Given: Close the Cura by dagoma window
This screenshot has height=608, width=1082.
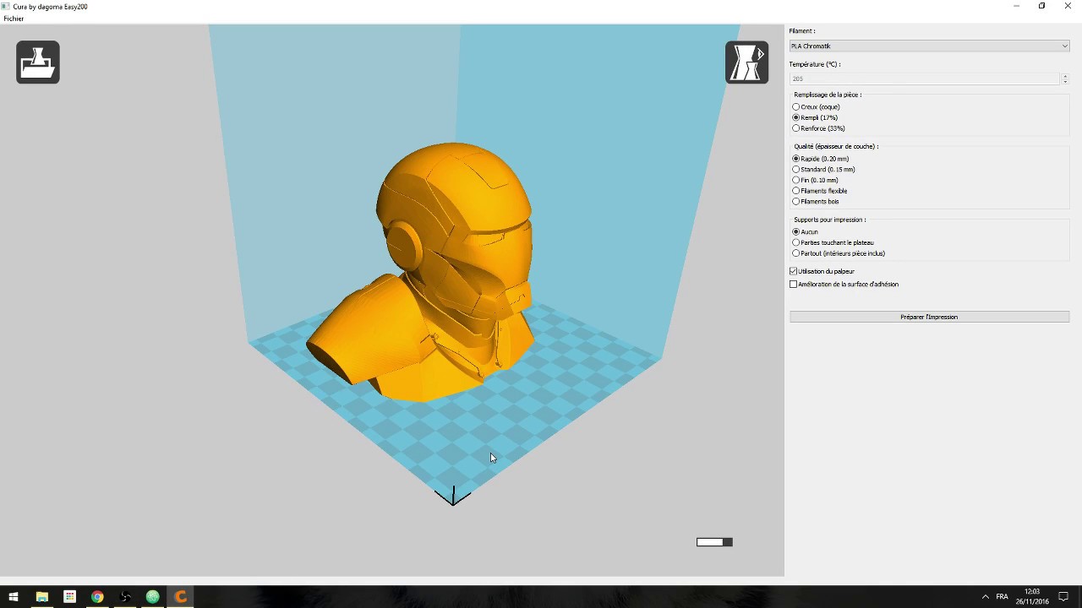Looking at the screenshot, I should pos(1068,6).
